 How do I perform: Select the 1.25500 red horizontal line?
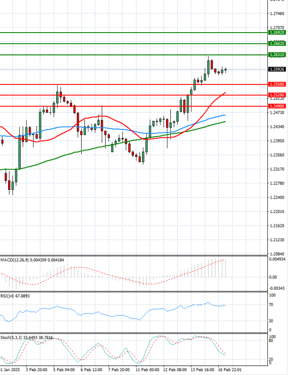[133, 84]
